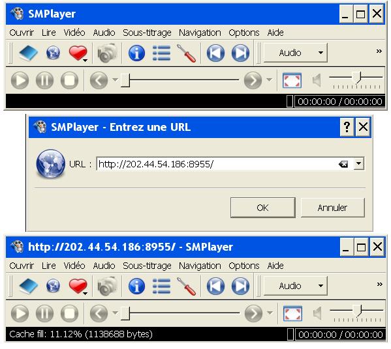391x349 pixels.
Task: Click the open URL globe icon in top window
Action: click(53, 53)
